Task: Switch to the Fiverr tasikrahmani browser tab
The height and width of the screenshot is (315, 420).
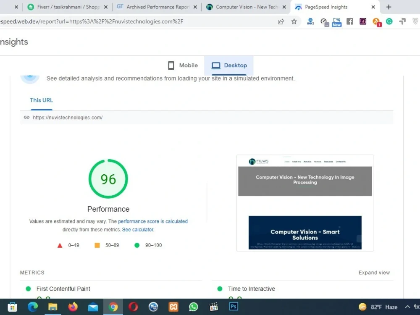Action: (x=64, y=7)
